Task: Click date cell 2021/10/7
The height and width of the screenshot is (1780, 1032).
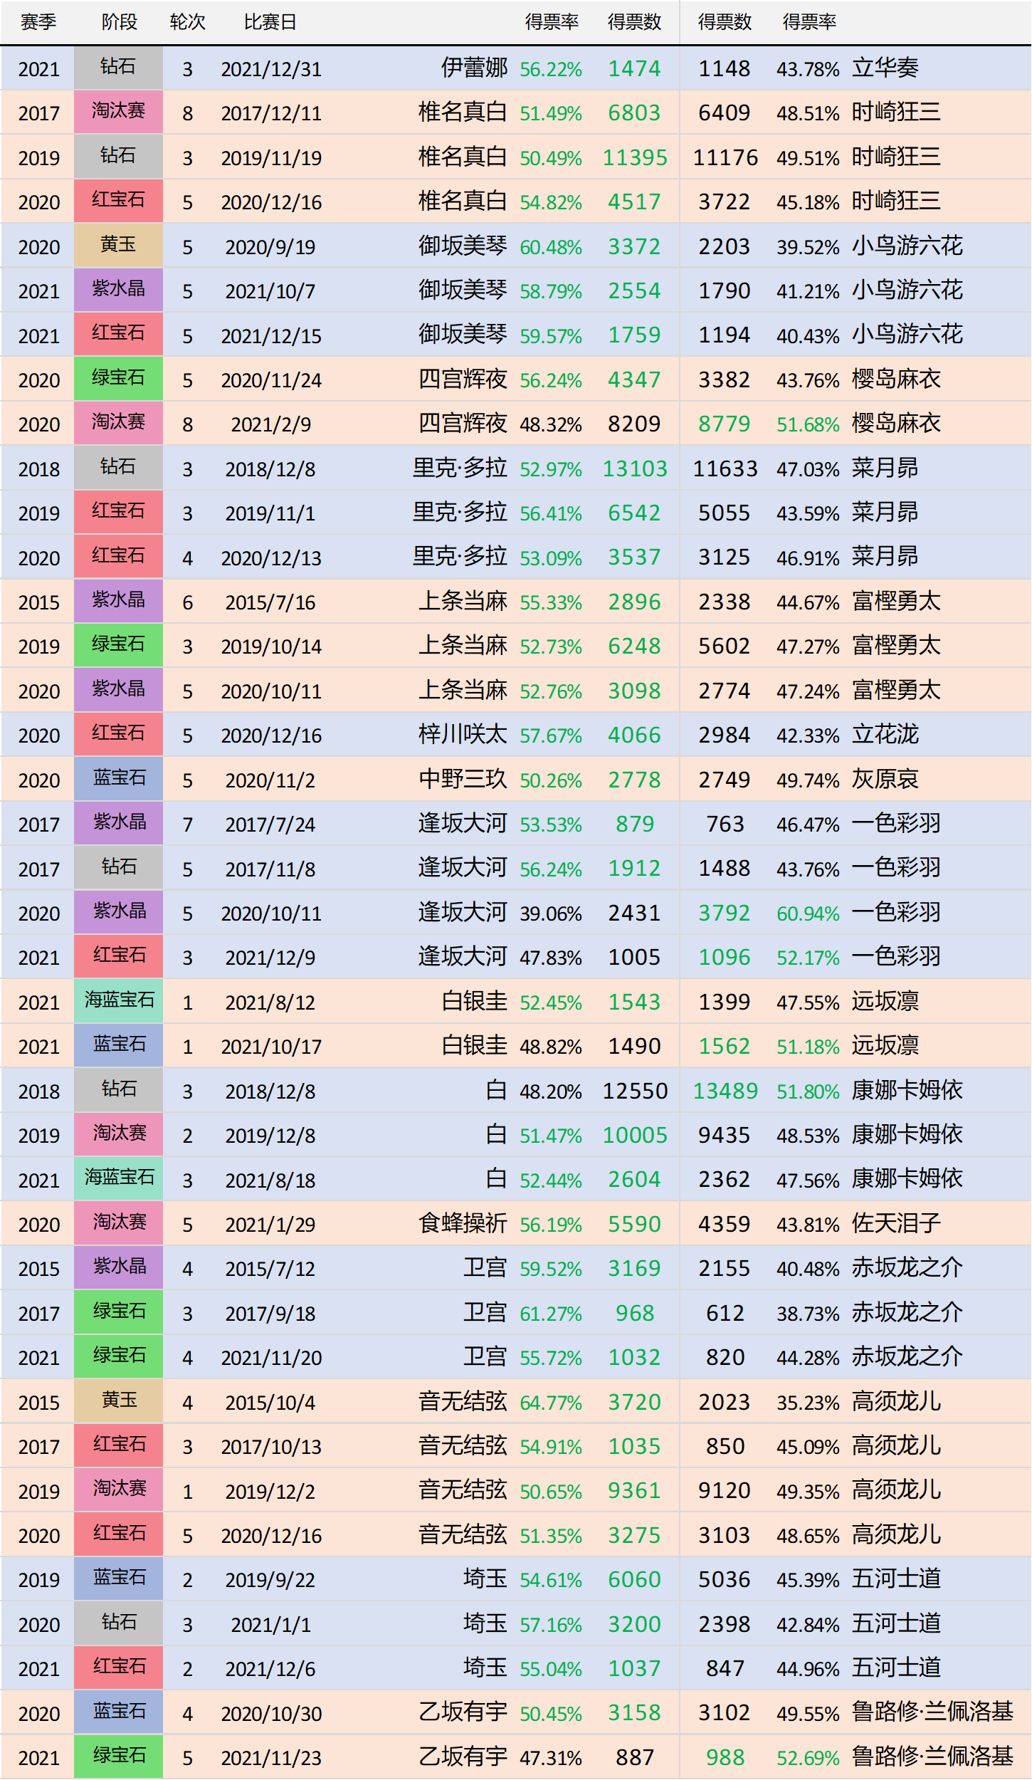Action: point(270,291)
